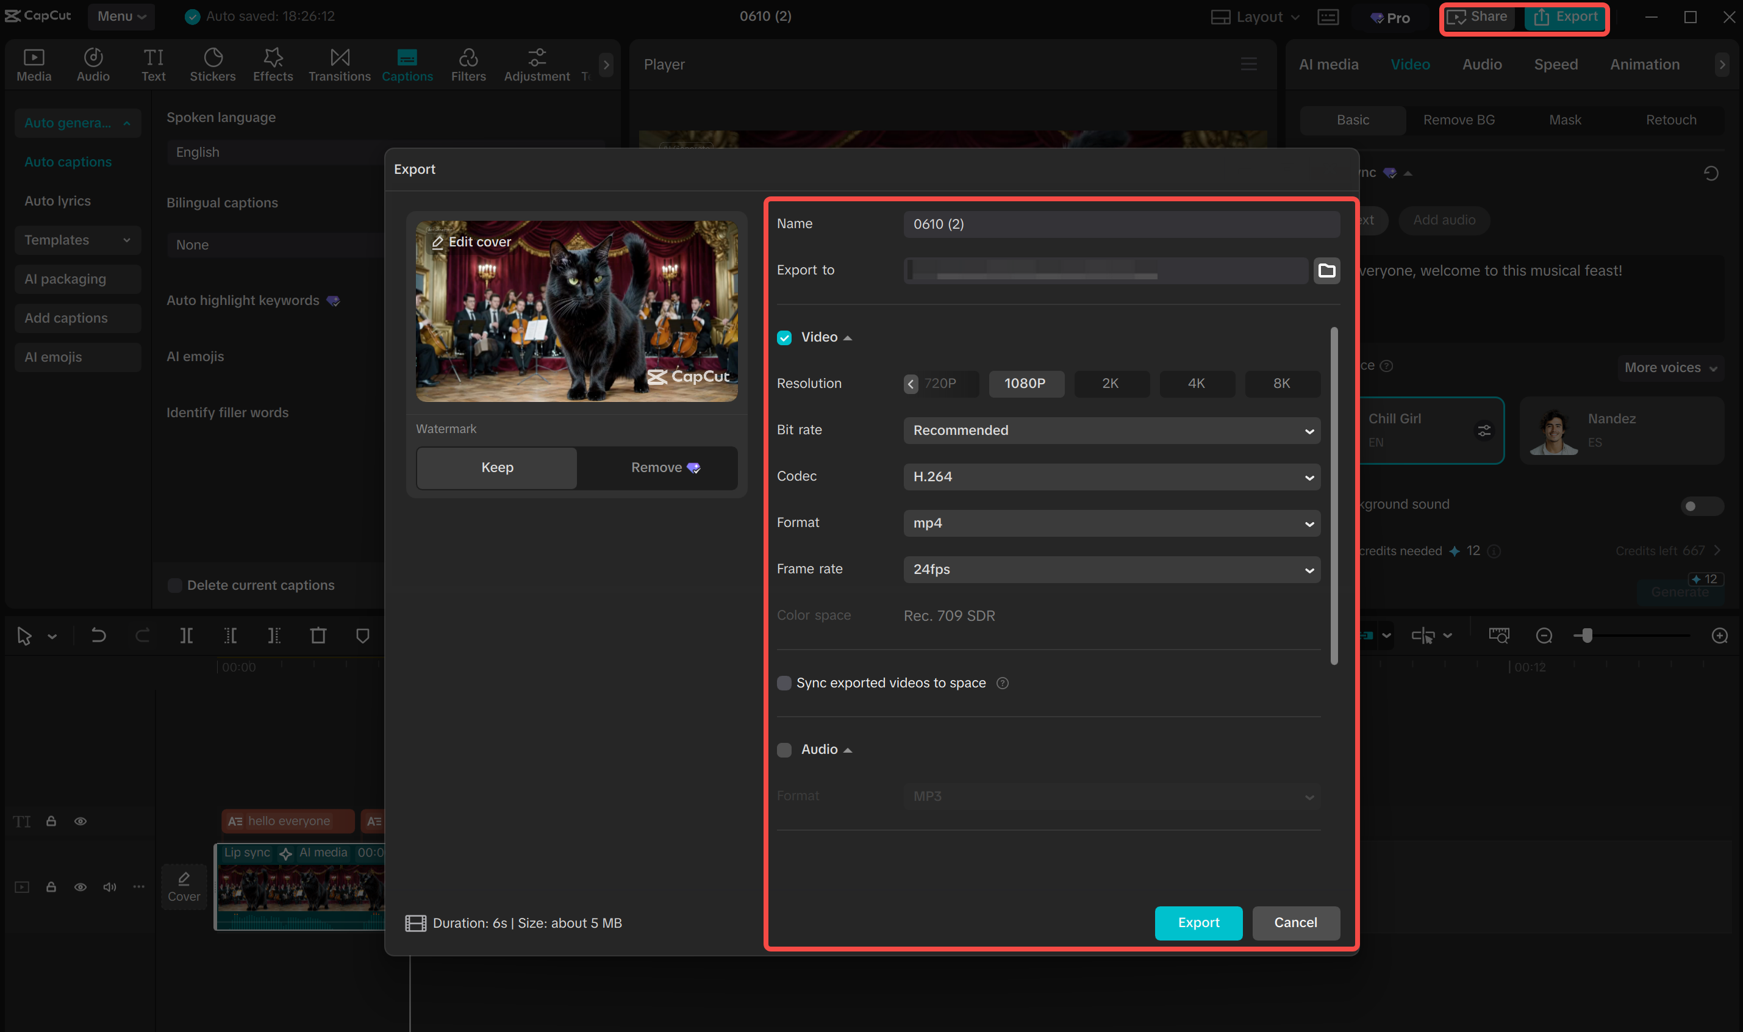The image size is (1743, 1032).
Task: Enable Sync exported videos to space
Action: (784, 683)
